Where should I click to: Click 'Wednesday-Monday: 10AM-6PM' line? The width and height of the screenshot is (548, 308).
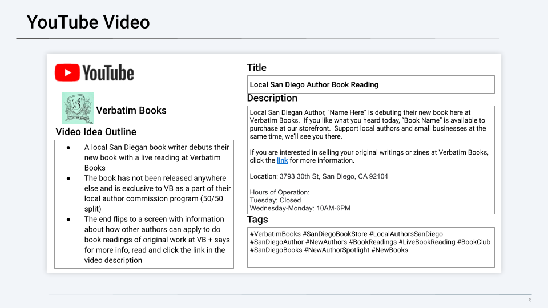(x=300, y=209)
